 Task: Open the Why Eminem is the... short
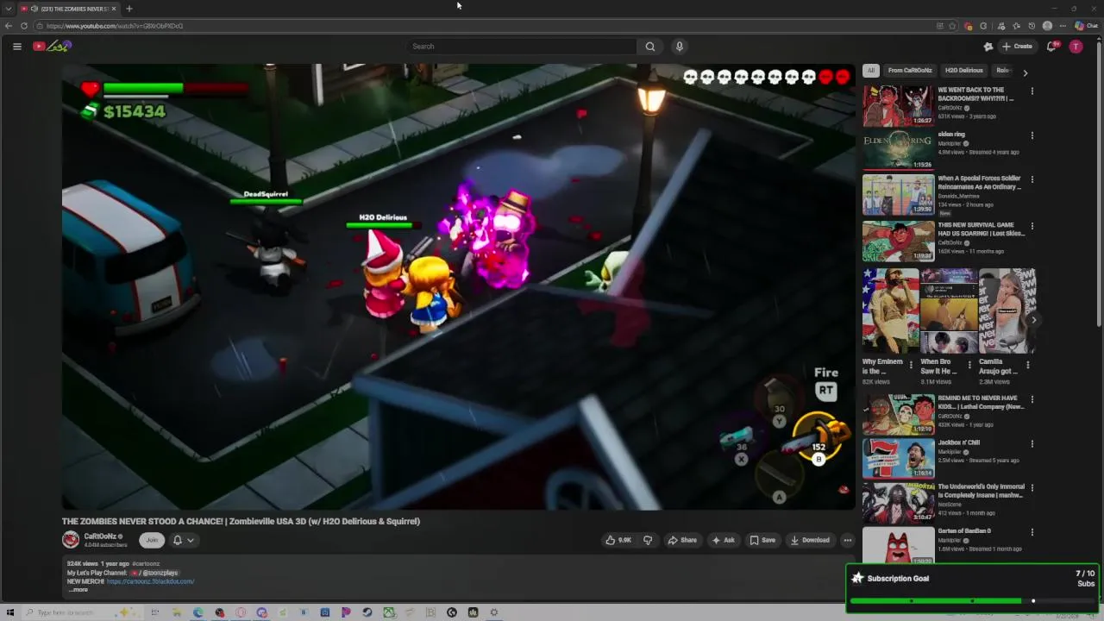tap(890, 311)
